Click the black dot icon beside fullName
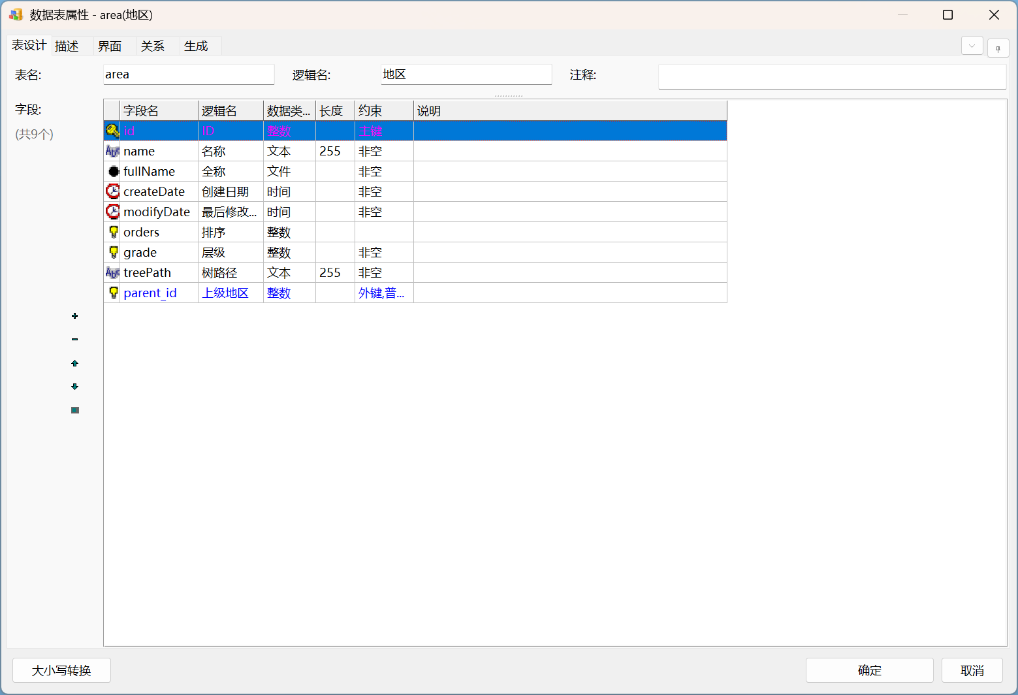The width and height of the screenshot is (1018, 695). pyautogui.click(x=113, y=172)
